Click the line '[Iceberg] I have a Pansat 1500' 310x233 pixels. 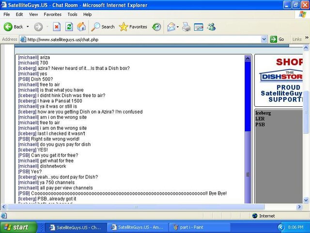click(x=50, y=101)
